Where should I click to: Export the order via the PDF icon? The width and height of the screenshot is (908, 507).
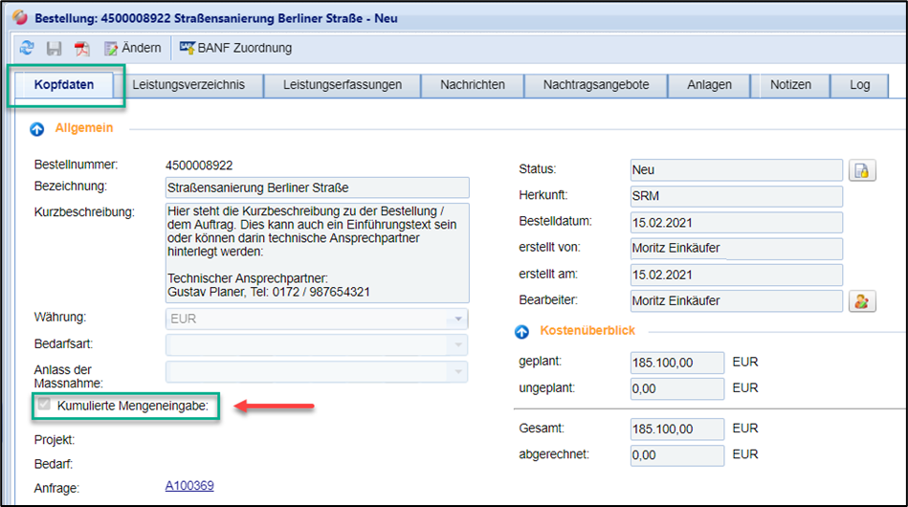82,48
